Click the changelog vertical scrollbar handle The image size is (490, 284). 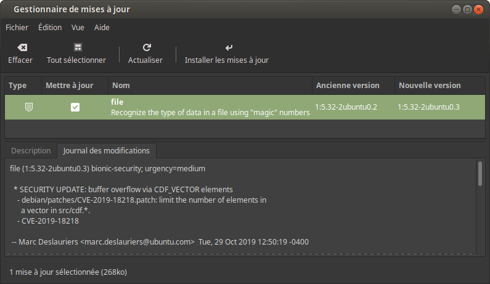point(480,174)
